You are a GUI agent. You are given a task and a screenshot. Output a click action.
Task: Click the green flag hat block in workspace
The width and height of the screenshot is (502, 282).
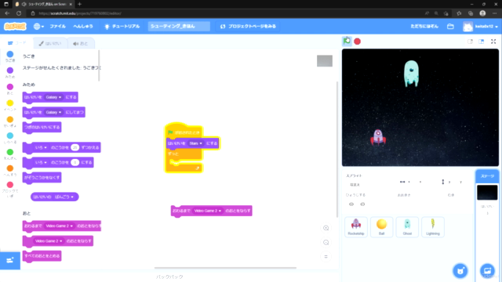click(184, 131)
